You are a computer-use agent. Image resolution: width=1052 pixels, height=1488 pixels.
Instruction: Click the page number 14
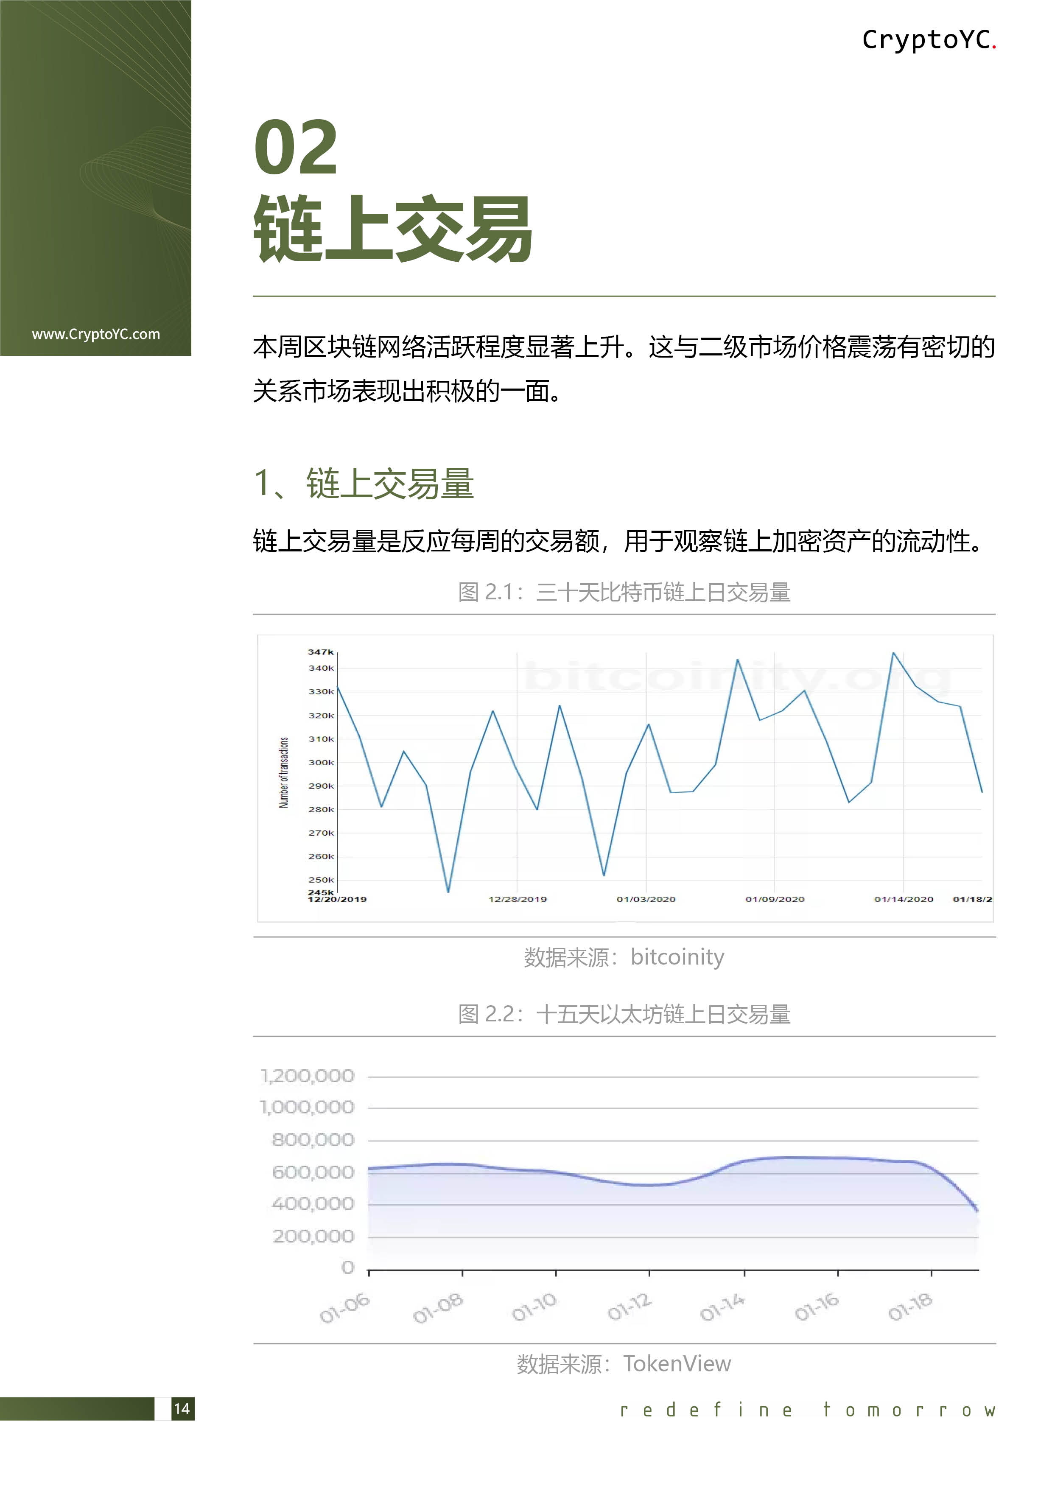tap(182, 1409)
